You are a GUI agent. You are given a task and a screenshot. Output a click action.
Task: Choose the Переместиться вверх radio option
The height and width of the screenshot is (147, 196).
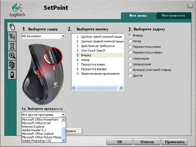(x=130, y=52)
